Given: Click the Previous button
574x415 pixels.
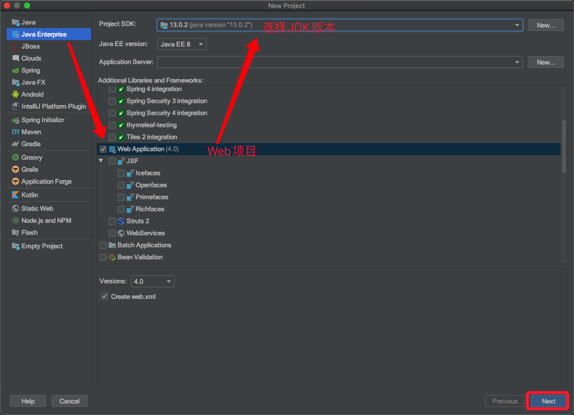Looking at the screenshot, I should [x=505, y=401].
